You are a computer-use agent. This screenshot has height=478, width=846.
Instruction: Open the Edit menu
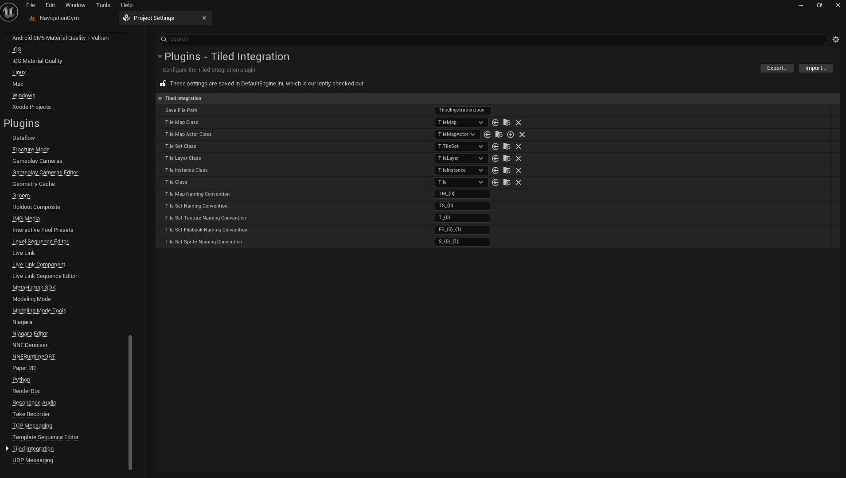pyautogui.click(x=50, y=5)
